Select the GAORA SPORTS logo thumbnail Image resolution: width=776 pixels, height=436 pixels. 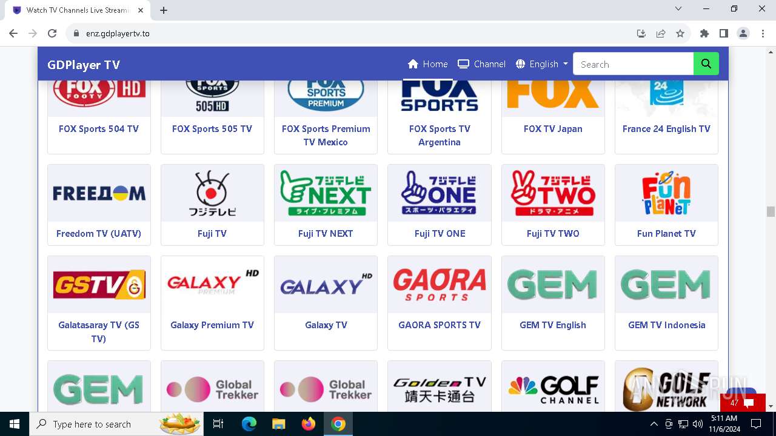440,285
